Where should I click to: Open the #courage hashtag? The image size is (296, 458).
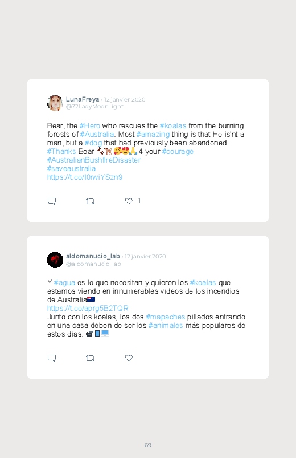(178, 152)
